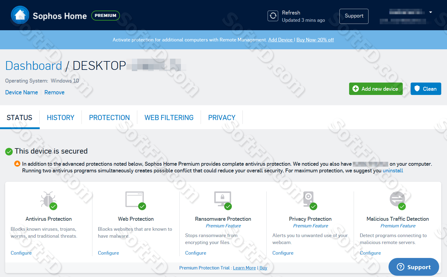Viewport: 447px width, 277px height.
Task: Click the 'Updated 3 mins ago' text
Action: [x=303, y=20]
